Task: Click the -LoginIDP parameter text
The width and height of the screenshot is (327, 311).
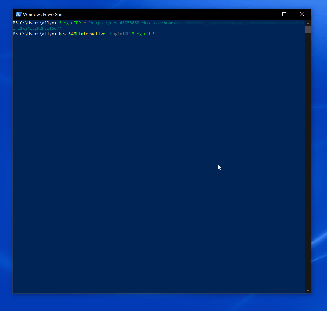Action: pos(119,34)
